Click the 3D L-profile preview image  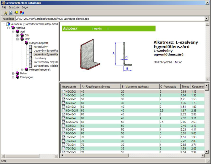[x=90, y=54]
